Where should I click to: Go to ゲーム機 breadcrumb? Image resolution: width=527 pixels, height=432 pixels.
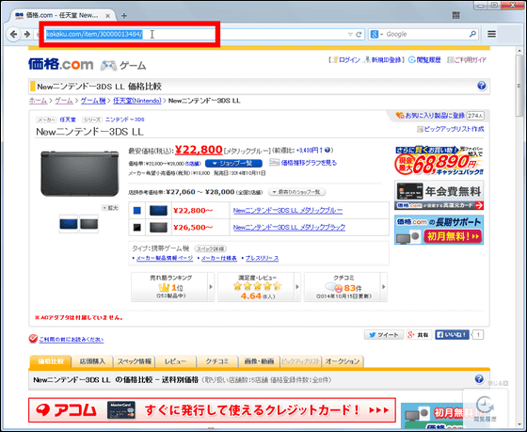pyautogui.click(x=93, y=101)
